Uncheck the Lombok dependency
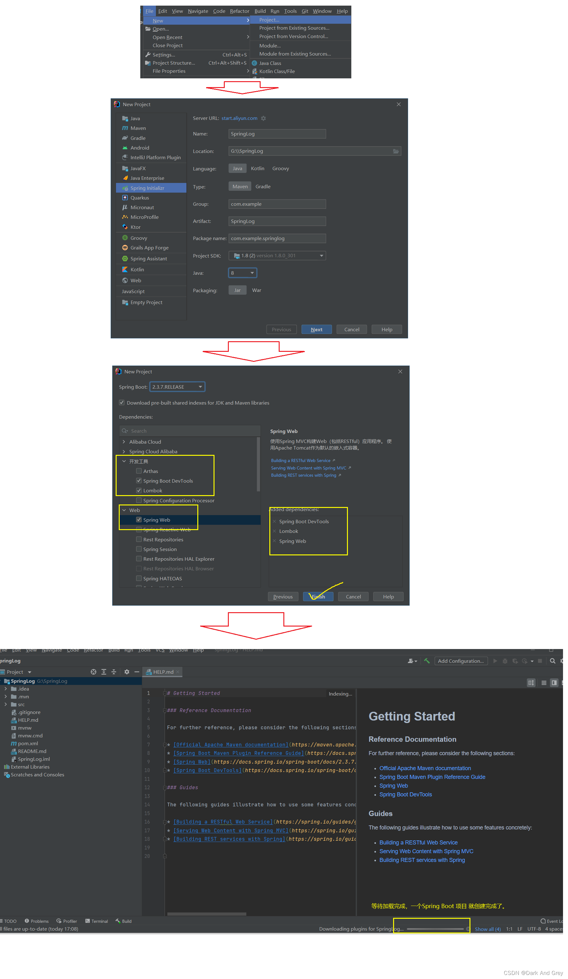568x979 pixels. point(139,490)
